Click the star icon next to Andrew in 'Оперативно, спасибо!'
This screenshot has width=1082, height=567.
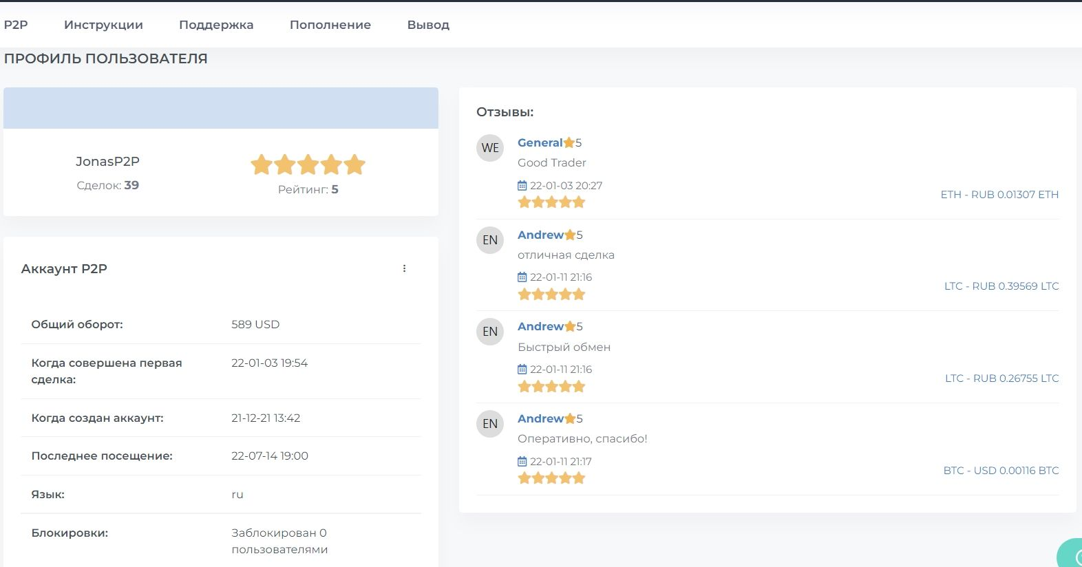570,418
